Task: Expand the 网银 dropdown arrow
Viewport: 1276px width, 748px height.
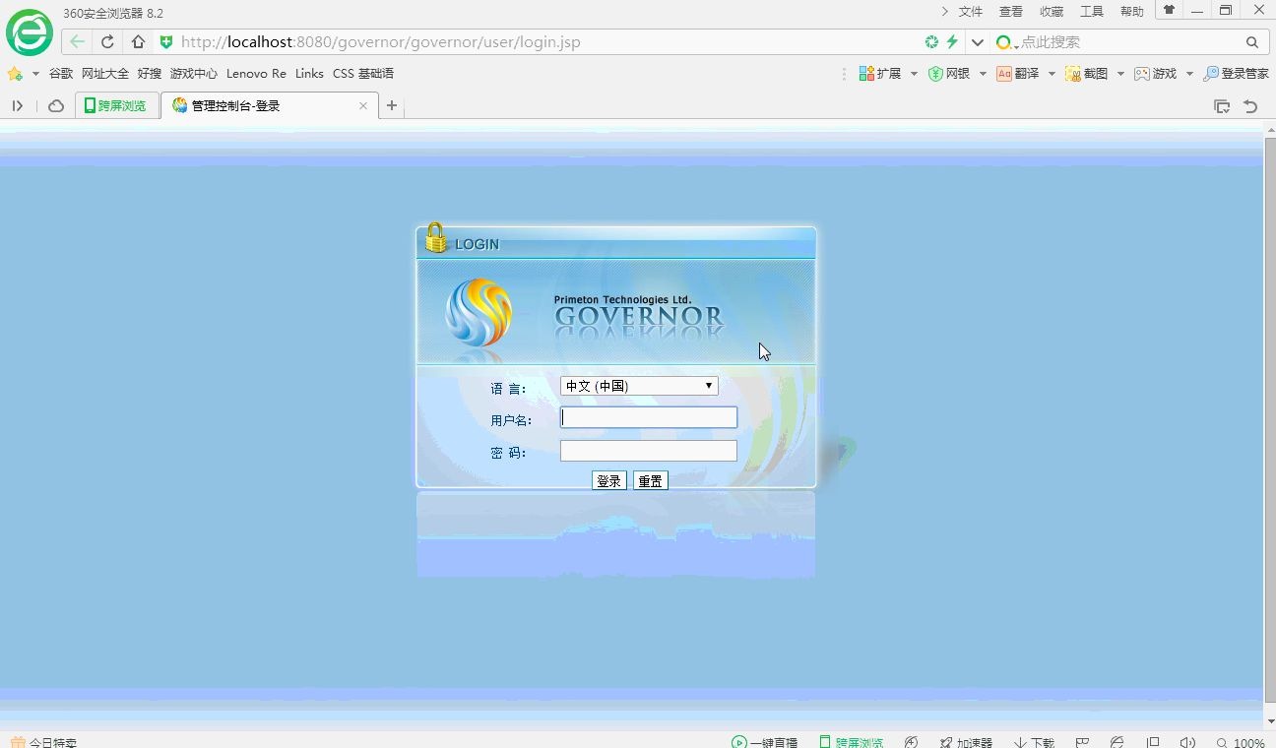Action: (983, 74)
